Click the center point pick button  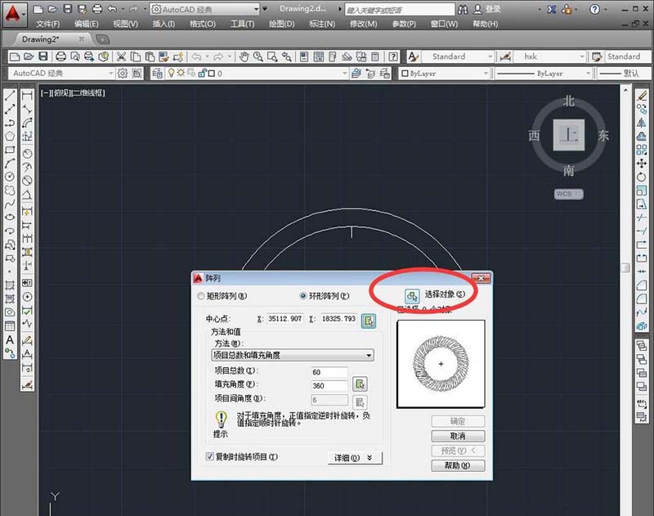(370, 318)
